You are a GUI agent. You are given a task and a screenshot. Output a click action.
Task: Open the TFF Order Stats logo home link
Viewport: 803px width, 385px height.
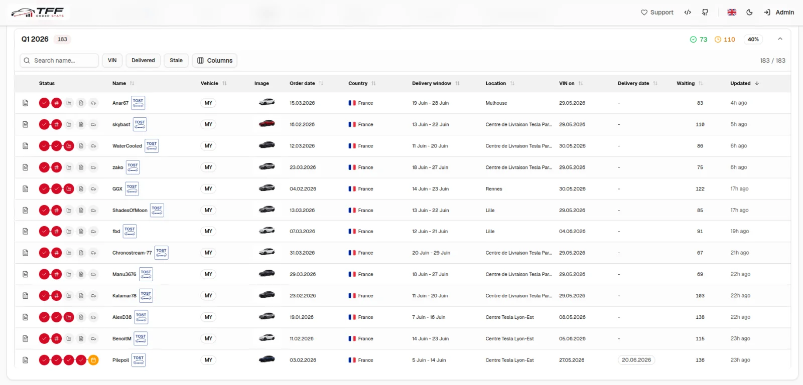pos(38,12)
